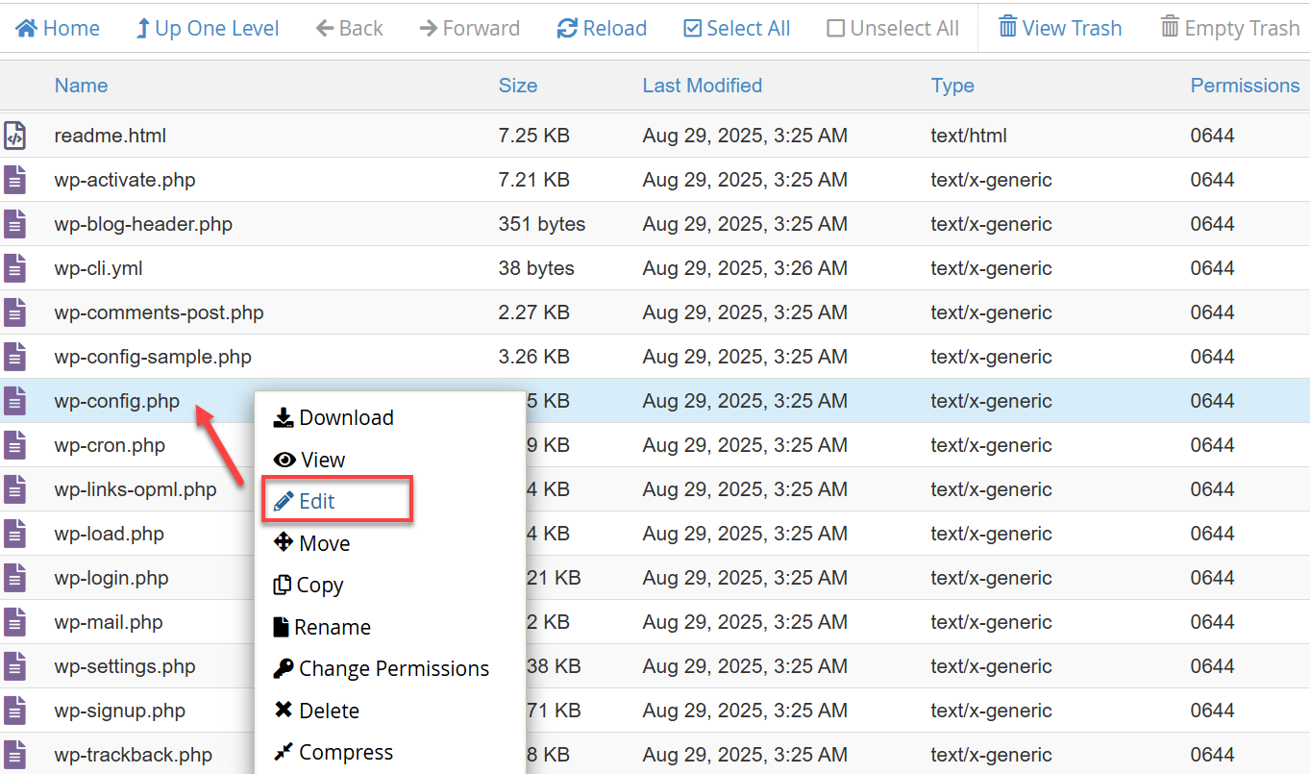Click the wp-login.php file icon
The image size is (1310, 774).
tap(14, 578)
